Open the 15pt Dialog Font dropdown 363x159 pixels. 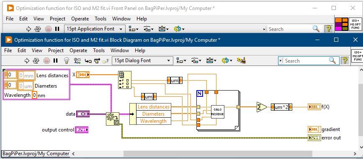(142, 61)
